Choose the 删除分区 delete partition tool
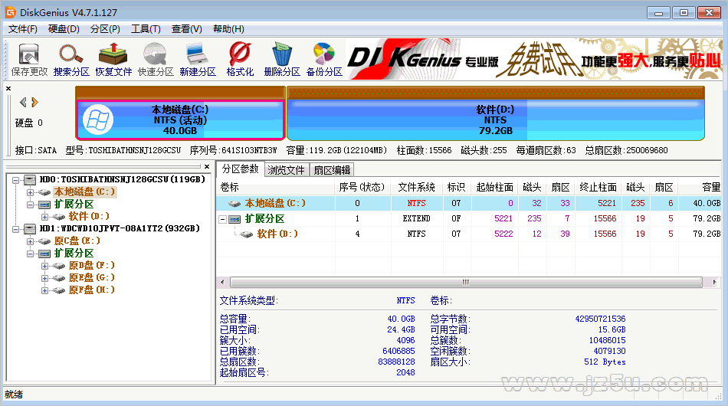728x406 pixels. [282, 60]
